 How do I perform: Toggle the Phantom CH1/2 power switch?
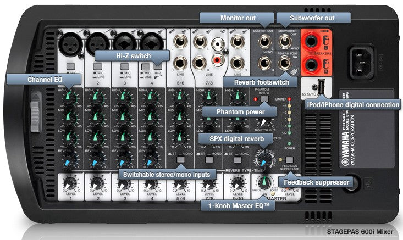[264, 99]
